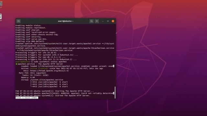Click 'Enabling module status.' line
The width and height of the screenshot is (207, 116).
[x=28, y=25]
